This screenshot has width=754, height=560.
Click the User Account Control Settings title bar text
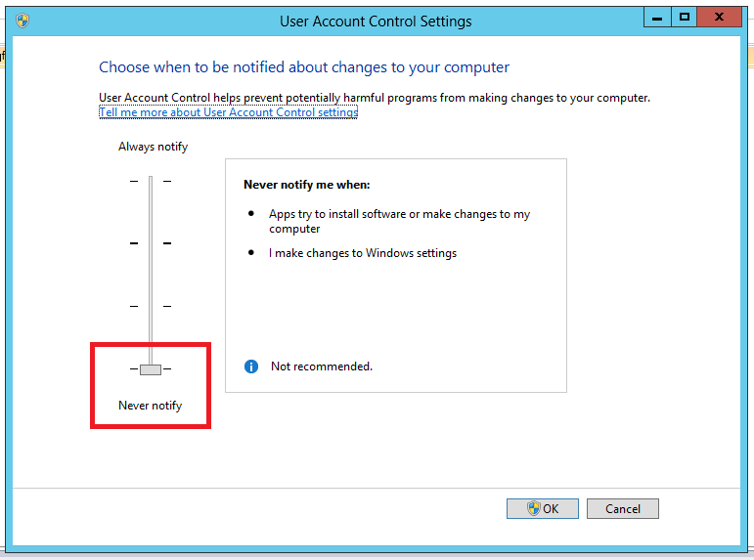tap(376, 21)
